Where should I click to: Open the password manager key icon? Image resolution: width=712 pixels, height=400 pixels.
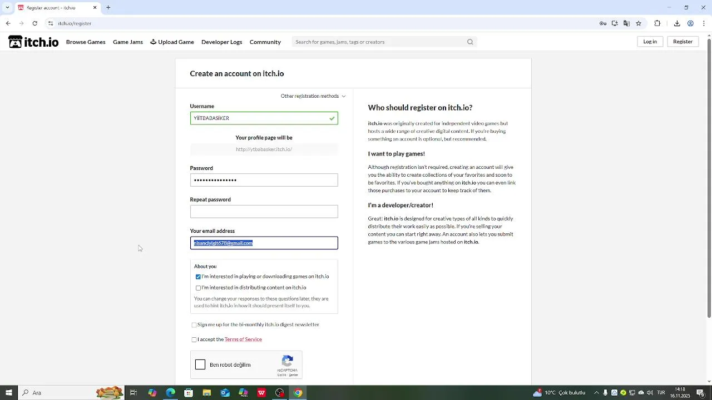[x=602, y=23]
